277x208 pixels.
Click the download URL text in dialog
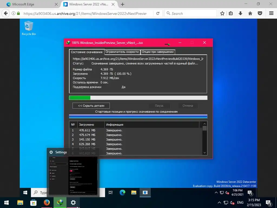[138, 59]
